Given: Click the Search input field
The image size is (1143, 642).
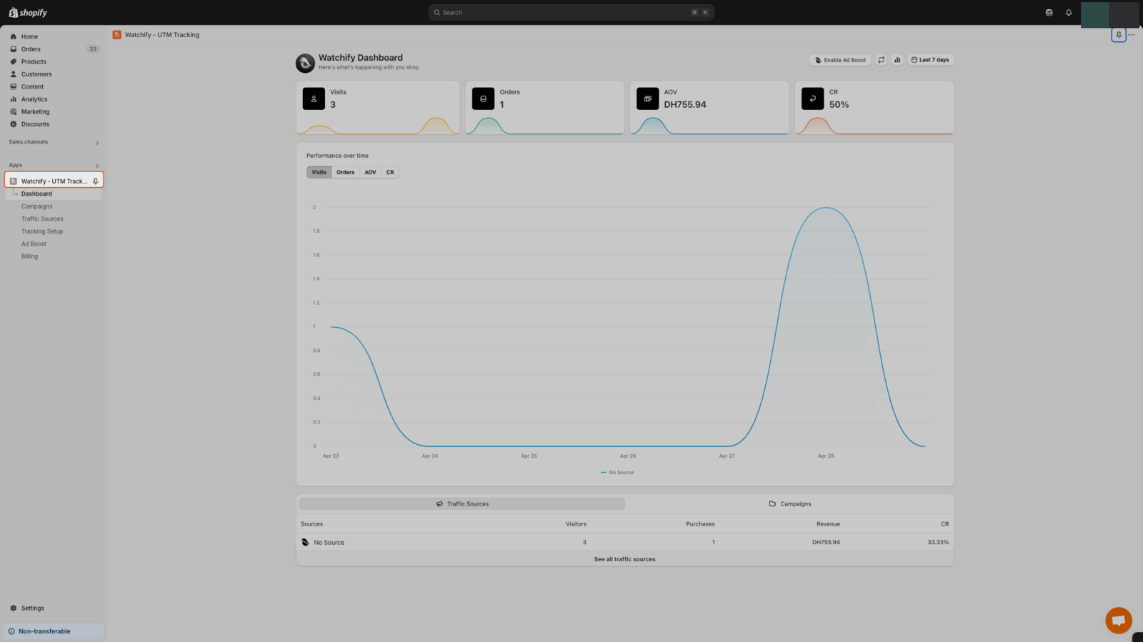Looking at the screenshot, I should coord(564,13).
